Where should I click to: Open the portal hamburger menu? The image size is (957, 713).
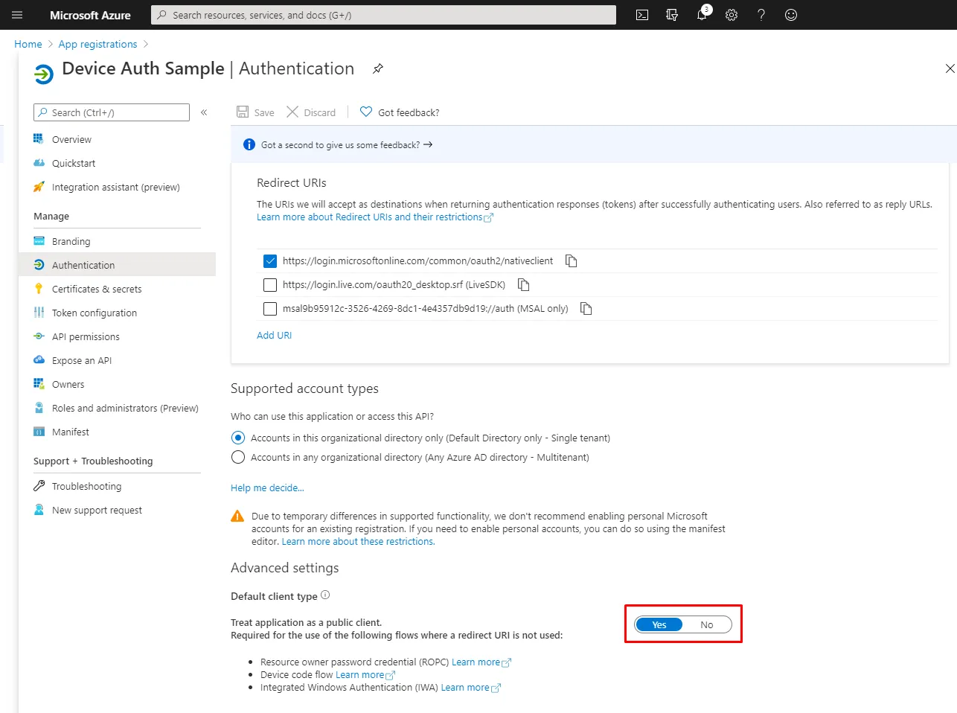pyautogui.click(x=17, y=15)
